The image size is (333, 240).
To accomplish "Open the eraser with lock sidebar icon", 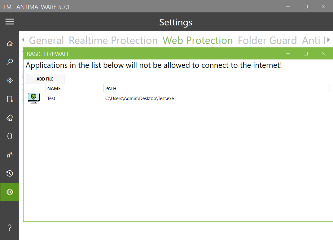I will 10,118.
